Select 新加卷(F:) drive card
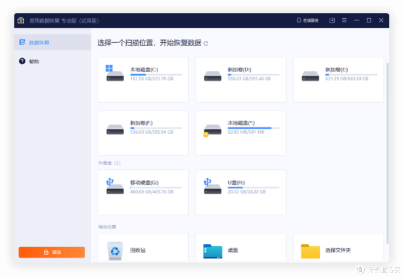Viewport: 404px width, 278px height. point(143,133)
